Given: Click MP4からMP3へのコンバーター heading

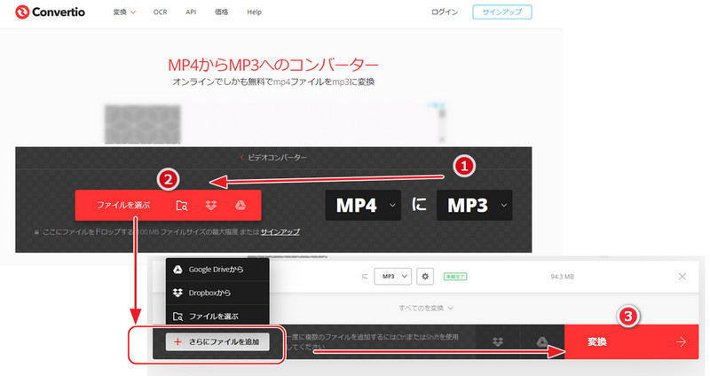Looking at the screenshot, I should click(x=273, y=65).
